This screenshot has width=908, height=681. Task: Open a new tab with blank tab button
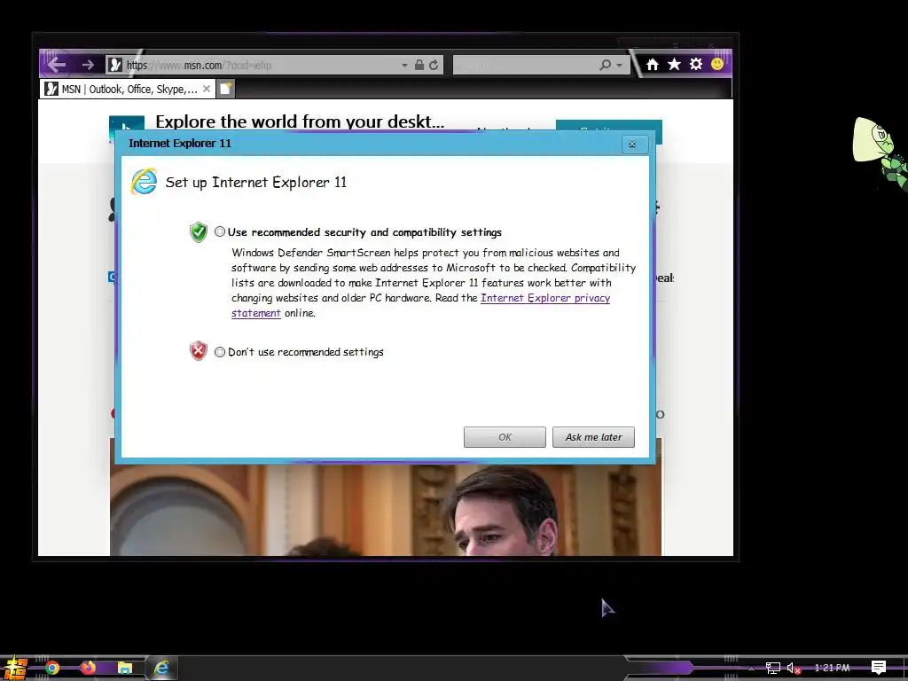point(226,89)
